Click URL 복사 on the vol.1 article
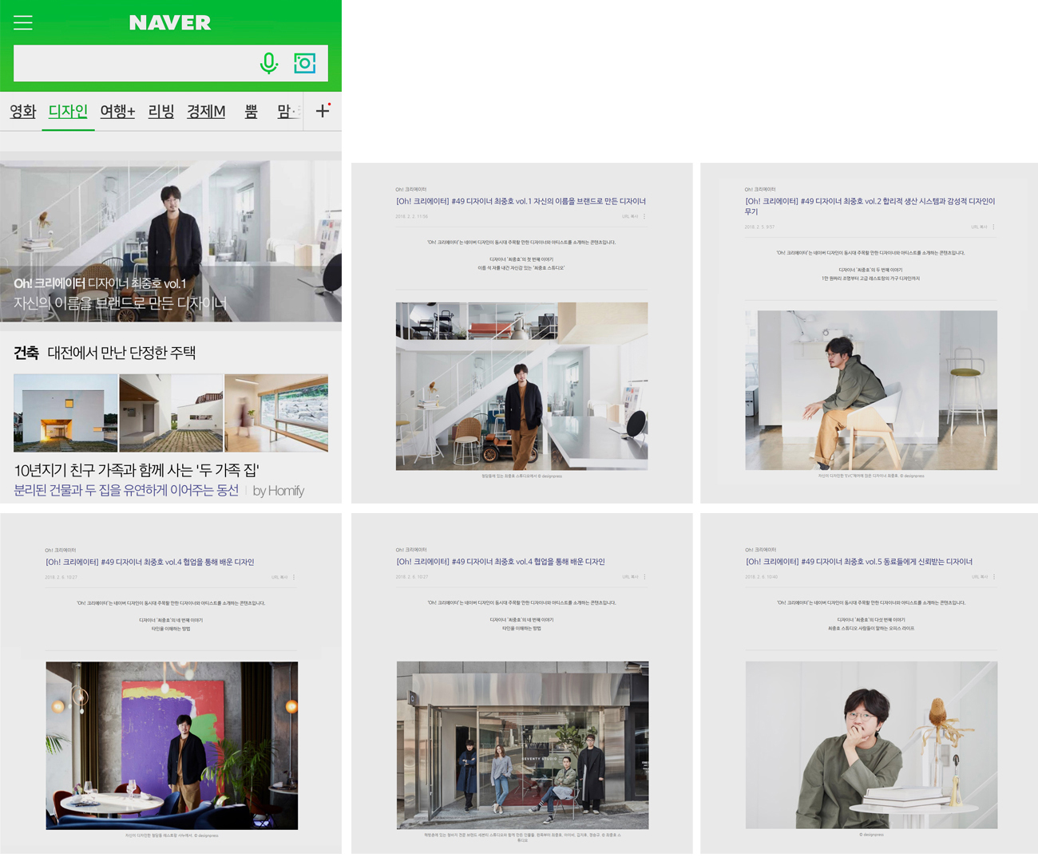The image size is (1038, 861). coord(630,216)
